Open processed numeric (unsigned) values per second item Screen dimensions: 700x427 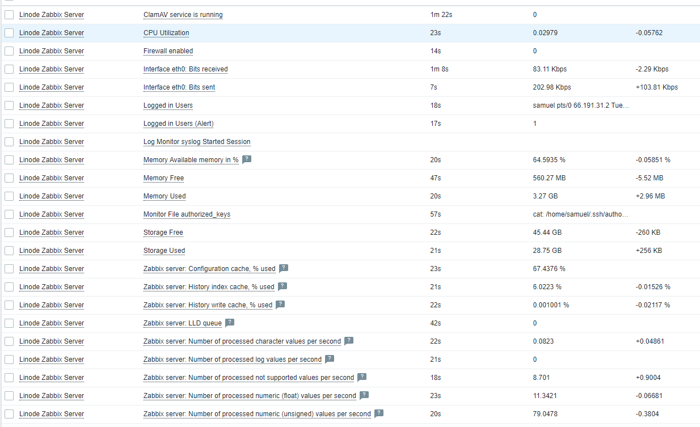point(257,414)
